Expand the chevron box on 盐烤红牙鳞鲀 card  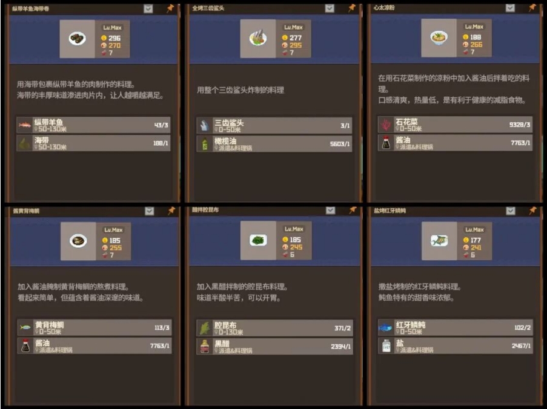pos(511,211)
